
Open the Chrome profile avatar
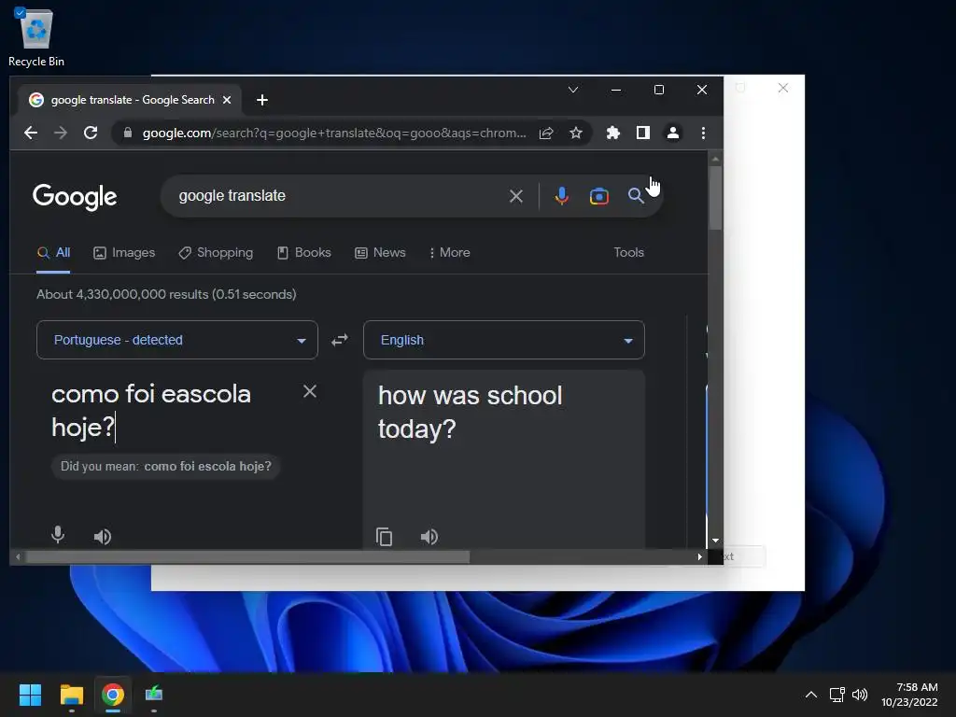coord(672,133)
